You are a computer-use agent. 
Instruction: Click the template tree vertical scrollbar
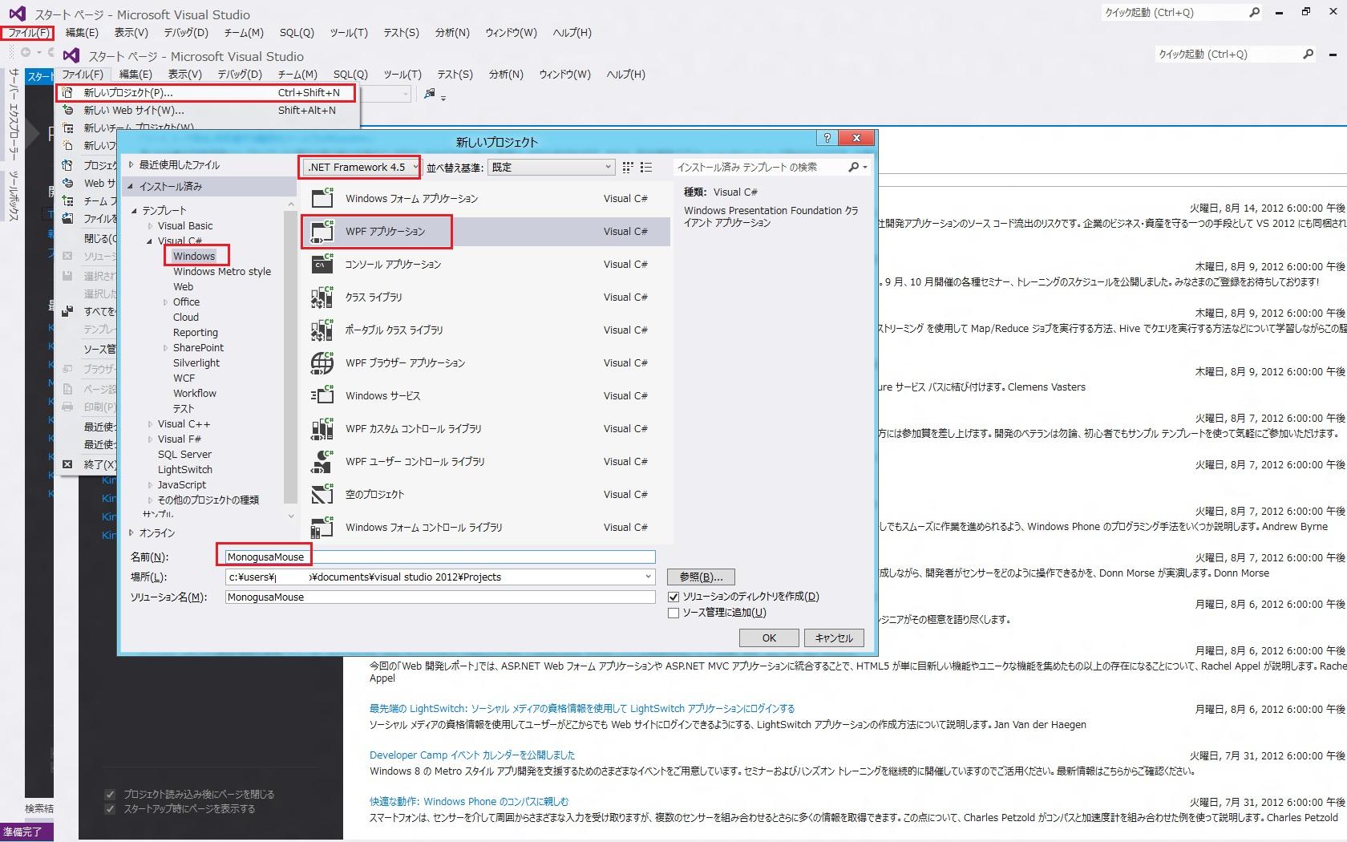[x=290, y=355]
